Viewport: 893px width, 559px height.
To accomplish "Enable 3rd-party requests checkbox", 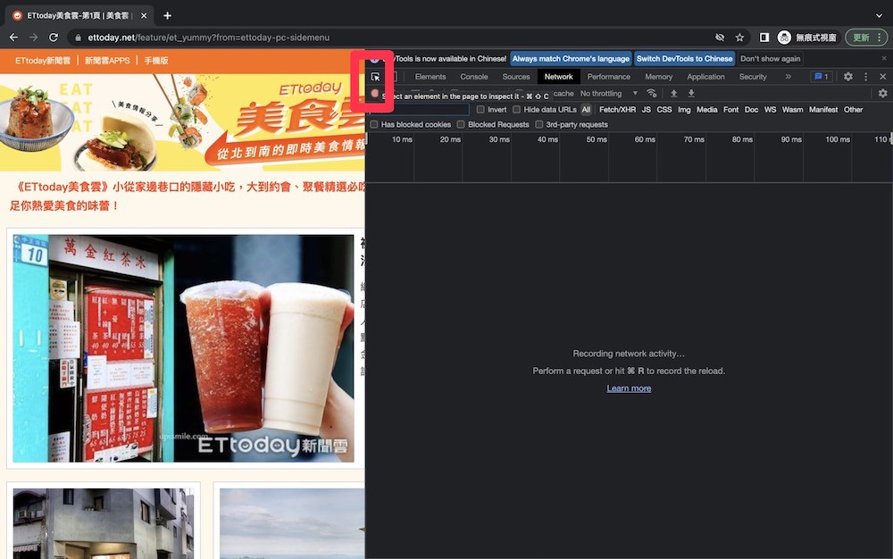I will click(538, 124).
